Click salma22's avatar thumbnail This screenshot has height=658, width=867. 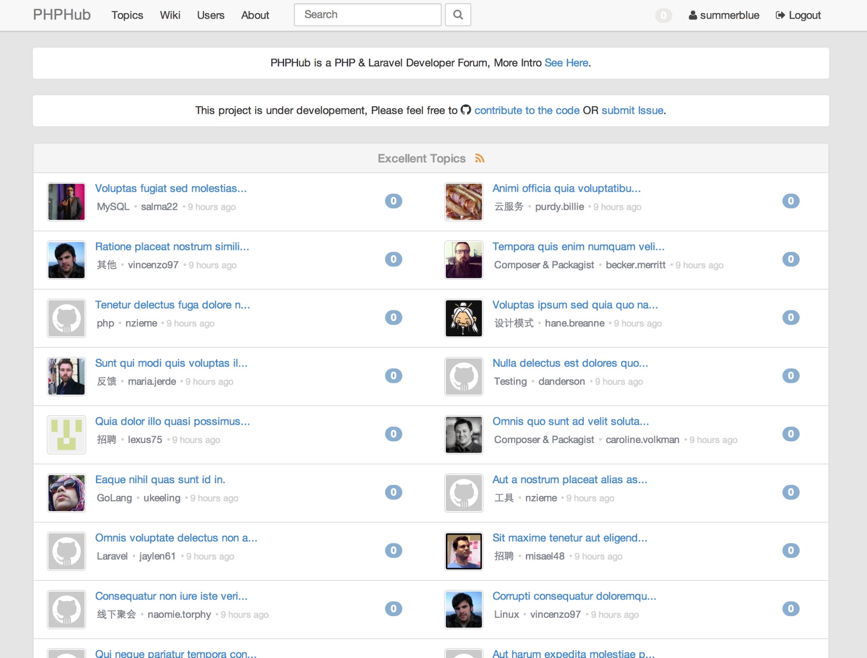click(66, 202)
